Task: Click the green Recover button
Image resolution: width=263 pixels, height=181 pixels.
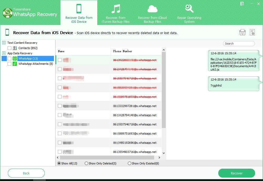Action: click(236, 173)
